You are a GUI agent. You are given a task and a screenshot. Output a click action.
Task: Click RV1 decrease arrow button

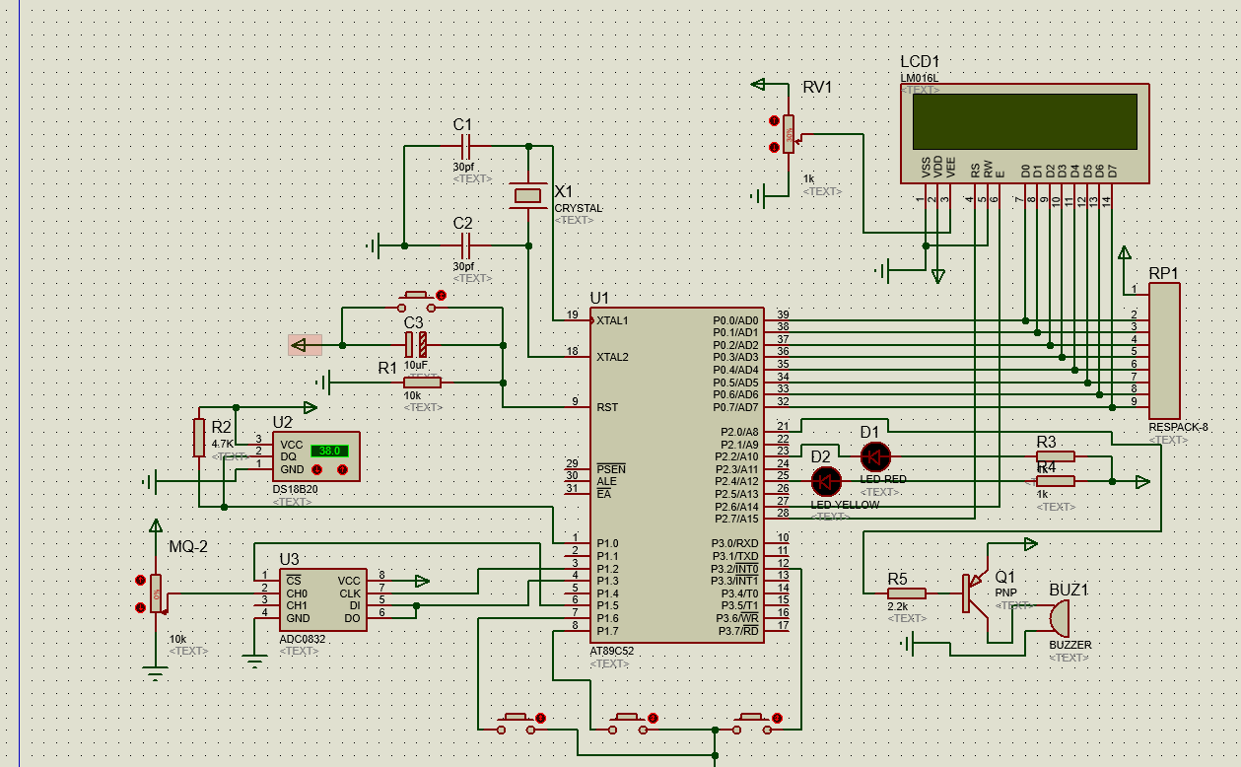[x=774, y=147]
